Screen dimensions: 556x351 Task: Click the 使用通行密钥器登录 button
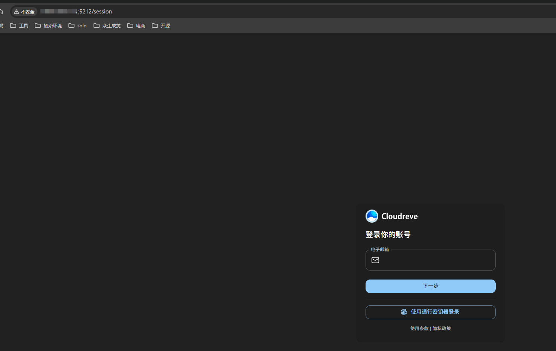pos(430,312)
